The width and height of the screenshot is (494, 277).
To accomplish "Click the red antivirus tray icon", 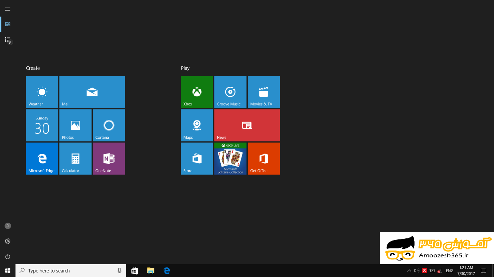I will [425, 271].
